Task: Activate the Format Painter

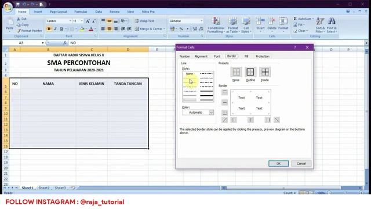Action: [x=30, y=31]
